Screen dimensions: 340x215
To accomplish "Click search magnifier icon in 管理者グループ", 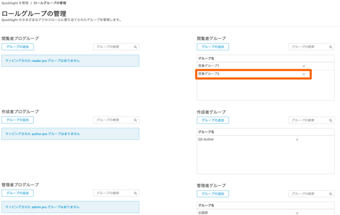I will 331,194.
